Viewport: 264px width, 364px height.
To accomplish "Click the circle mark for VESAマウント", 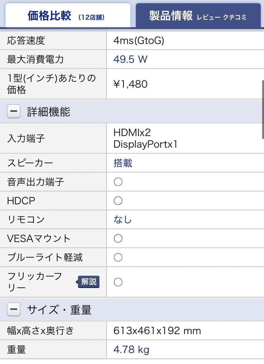I will (118, 238).
